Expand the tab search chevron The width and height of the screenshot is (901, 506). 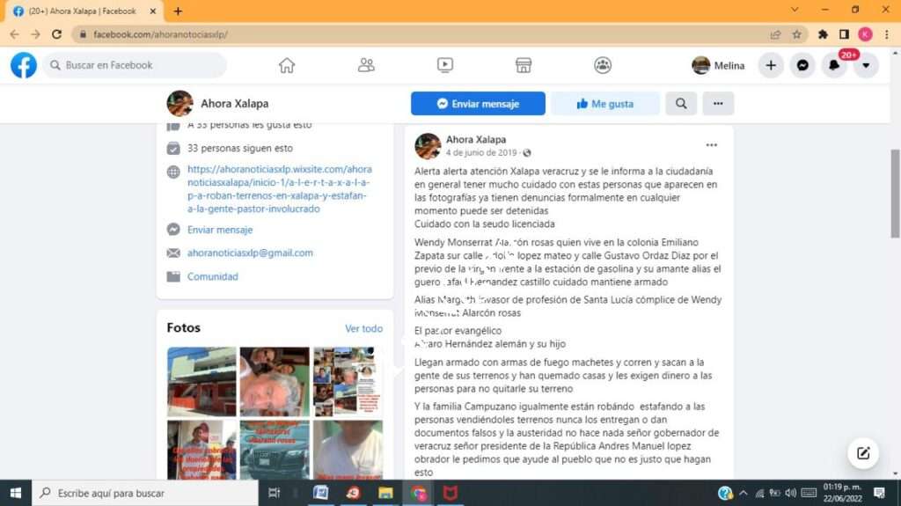click(x=795, y=10)
